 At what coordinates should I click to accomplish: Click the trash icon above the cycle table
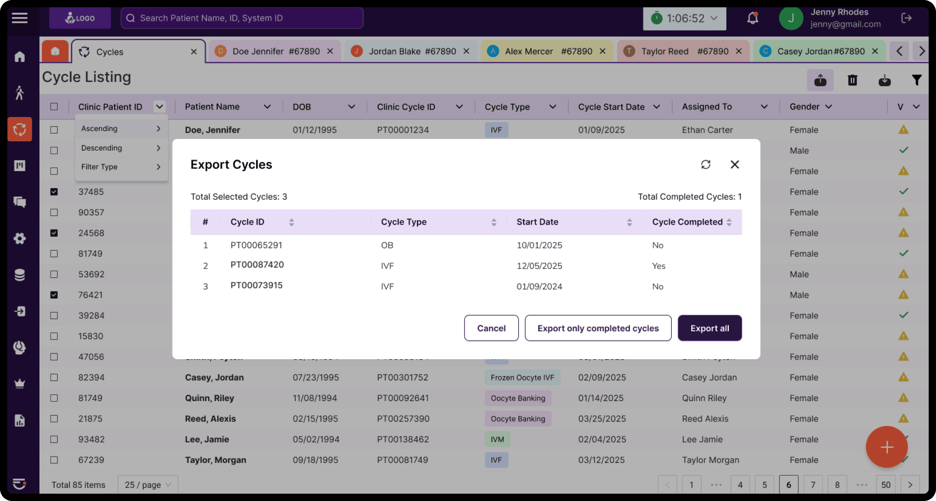click(x=852, y=80)
